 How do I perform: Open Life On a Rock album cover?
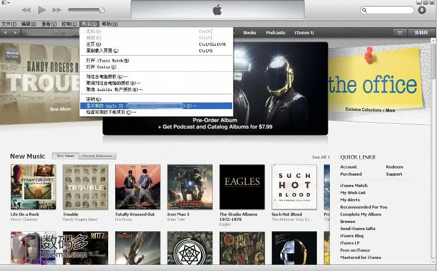tap(33, 186)
